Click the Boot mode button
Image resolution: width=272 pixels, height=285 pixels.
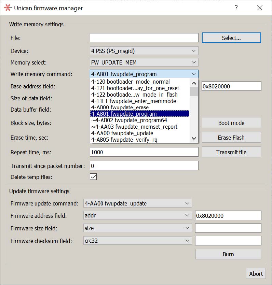pos(231,123)
